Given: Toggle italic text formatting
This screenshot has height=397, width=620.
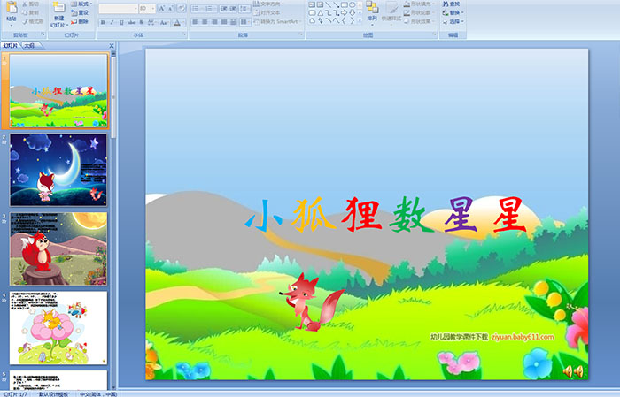Looking at the screenshot, I should [x=112, y=22].
